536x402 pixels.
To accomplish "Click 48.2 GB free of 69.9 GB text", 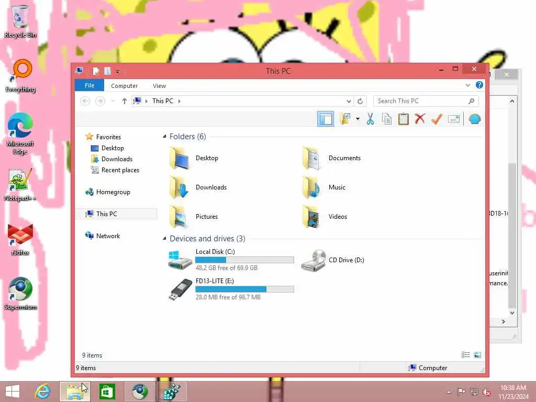I will 226,268.
